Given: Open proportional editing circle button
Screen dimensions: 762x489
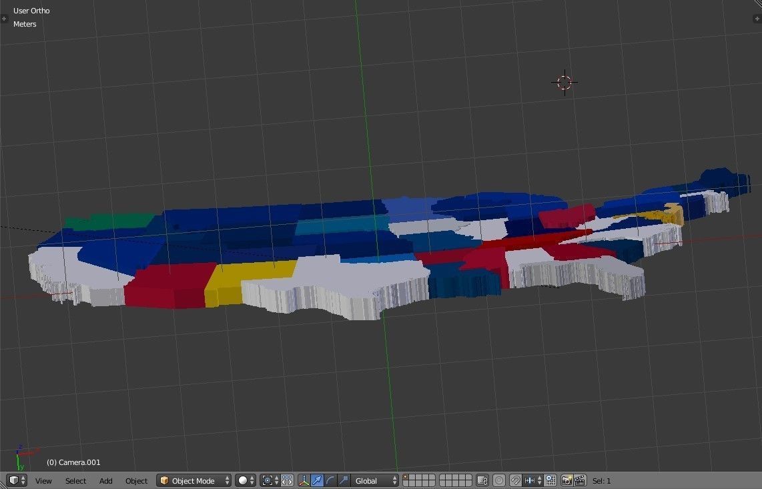Looking at the screenshot, I should coord(499,481).
